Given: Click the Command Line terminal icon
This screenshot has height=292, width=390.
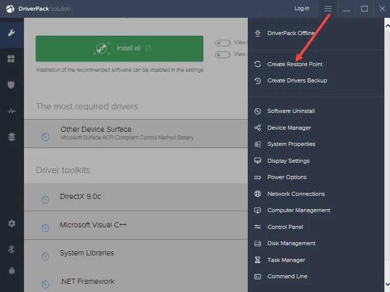Looking at the screenshot, I should pyautogui.click(x=257, y=276).
